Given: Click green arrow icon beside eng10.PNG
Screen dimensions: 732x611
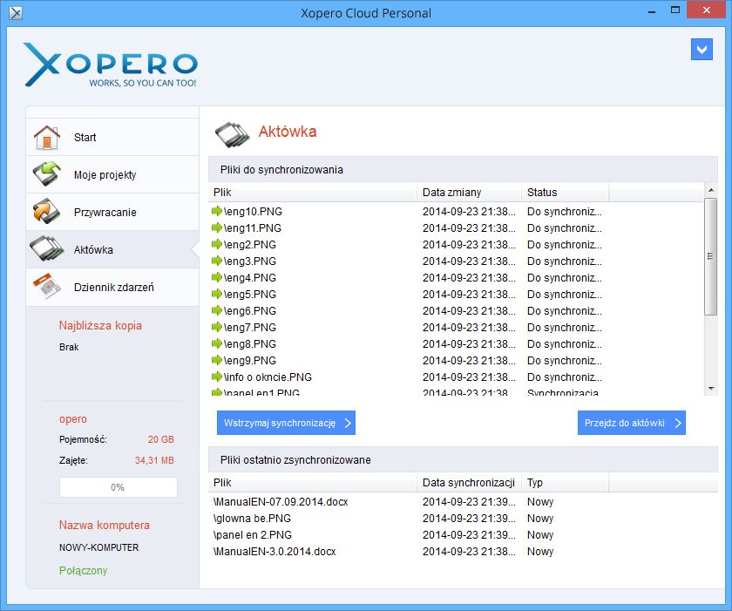Looking at the screenshot, I should coord(217,211).
